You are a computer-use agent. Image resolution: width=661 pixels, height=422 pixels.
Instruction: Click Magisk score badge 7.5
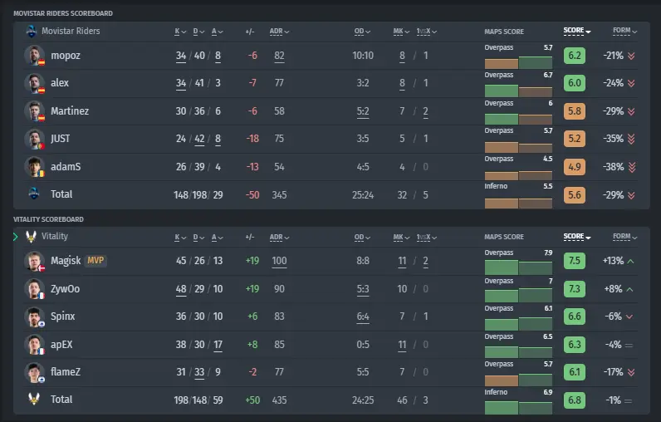tap(575, 261)
